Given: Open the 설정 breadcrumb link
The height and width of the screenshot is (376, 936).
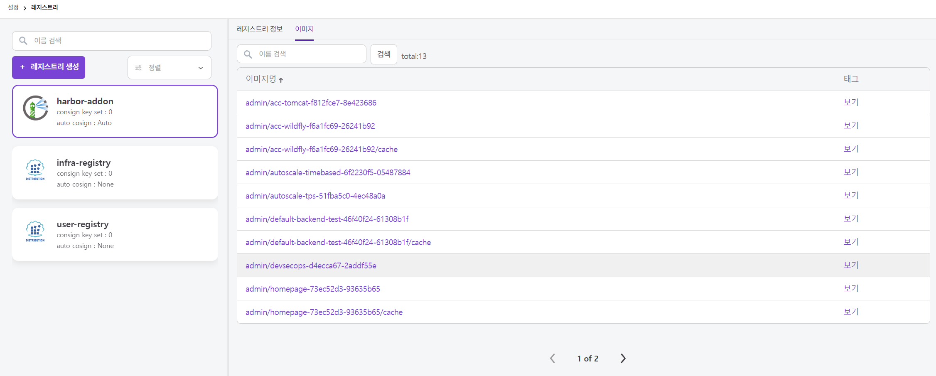Looking at the screenshot, I should point(13,7).
